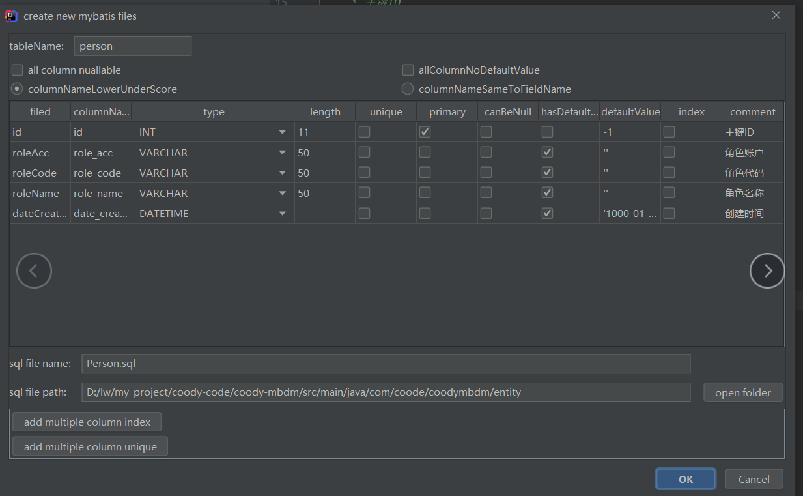This screenshot has width=803, height=496.
Task: Check the index checkbox on dateCreated row
Action: point(669,212)
